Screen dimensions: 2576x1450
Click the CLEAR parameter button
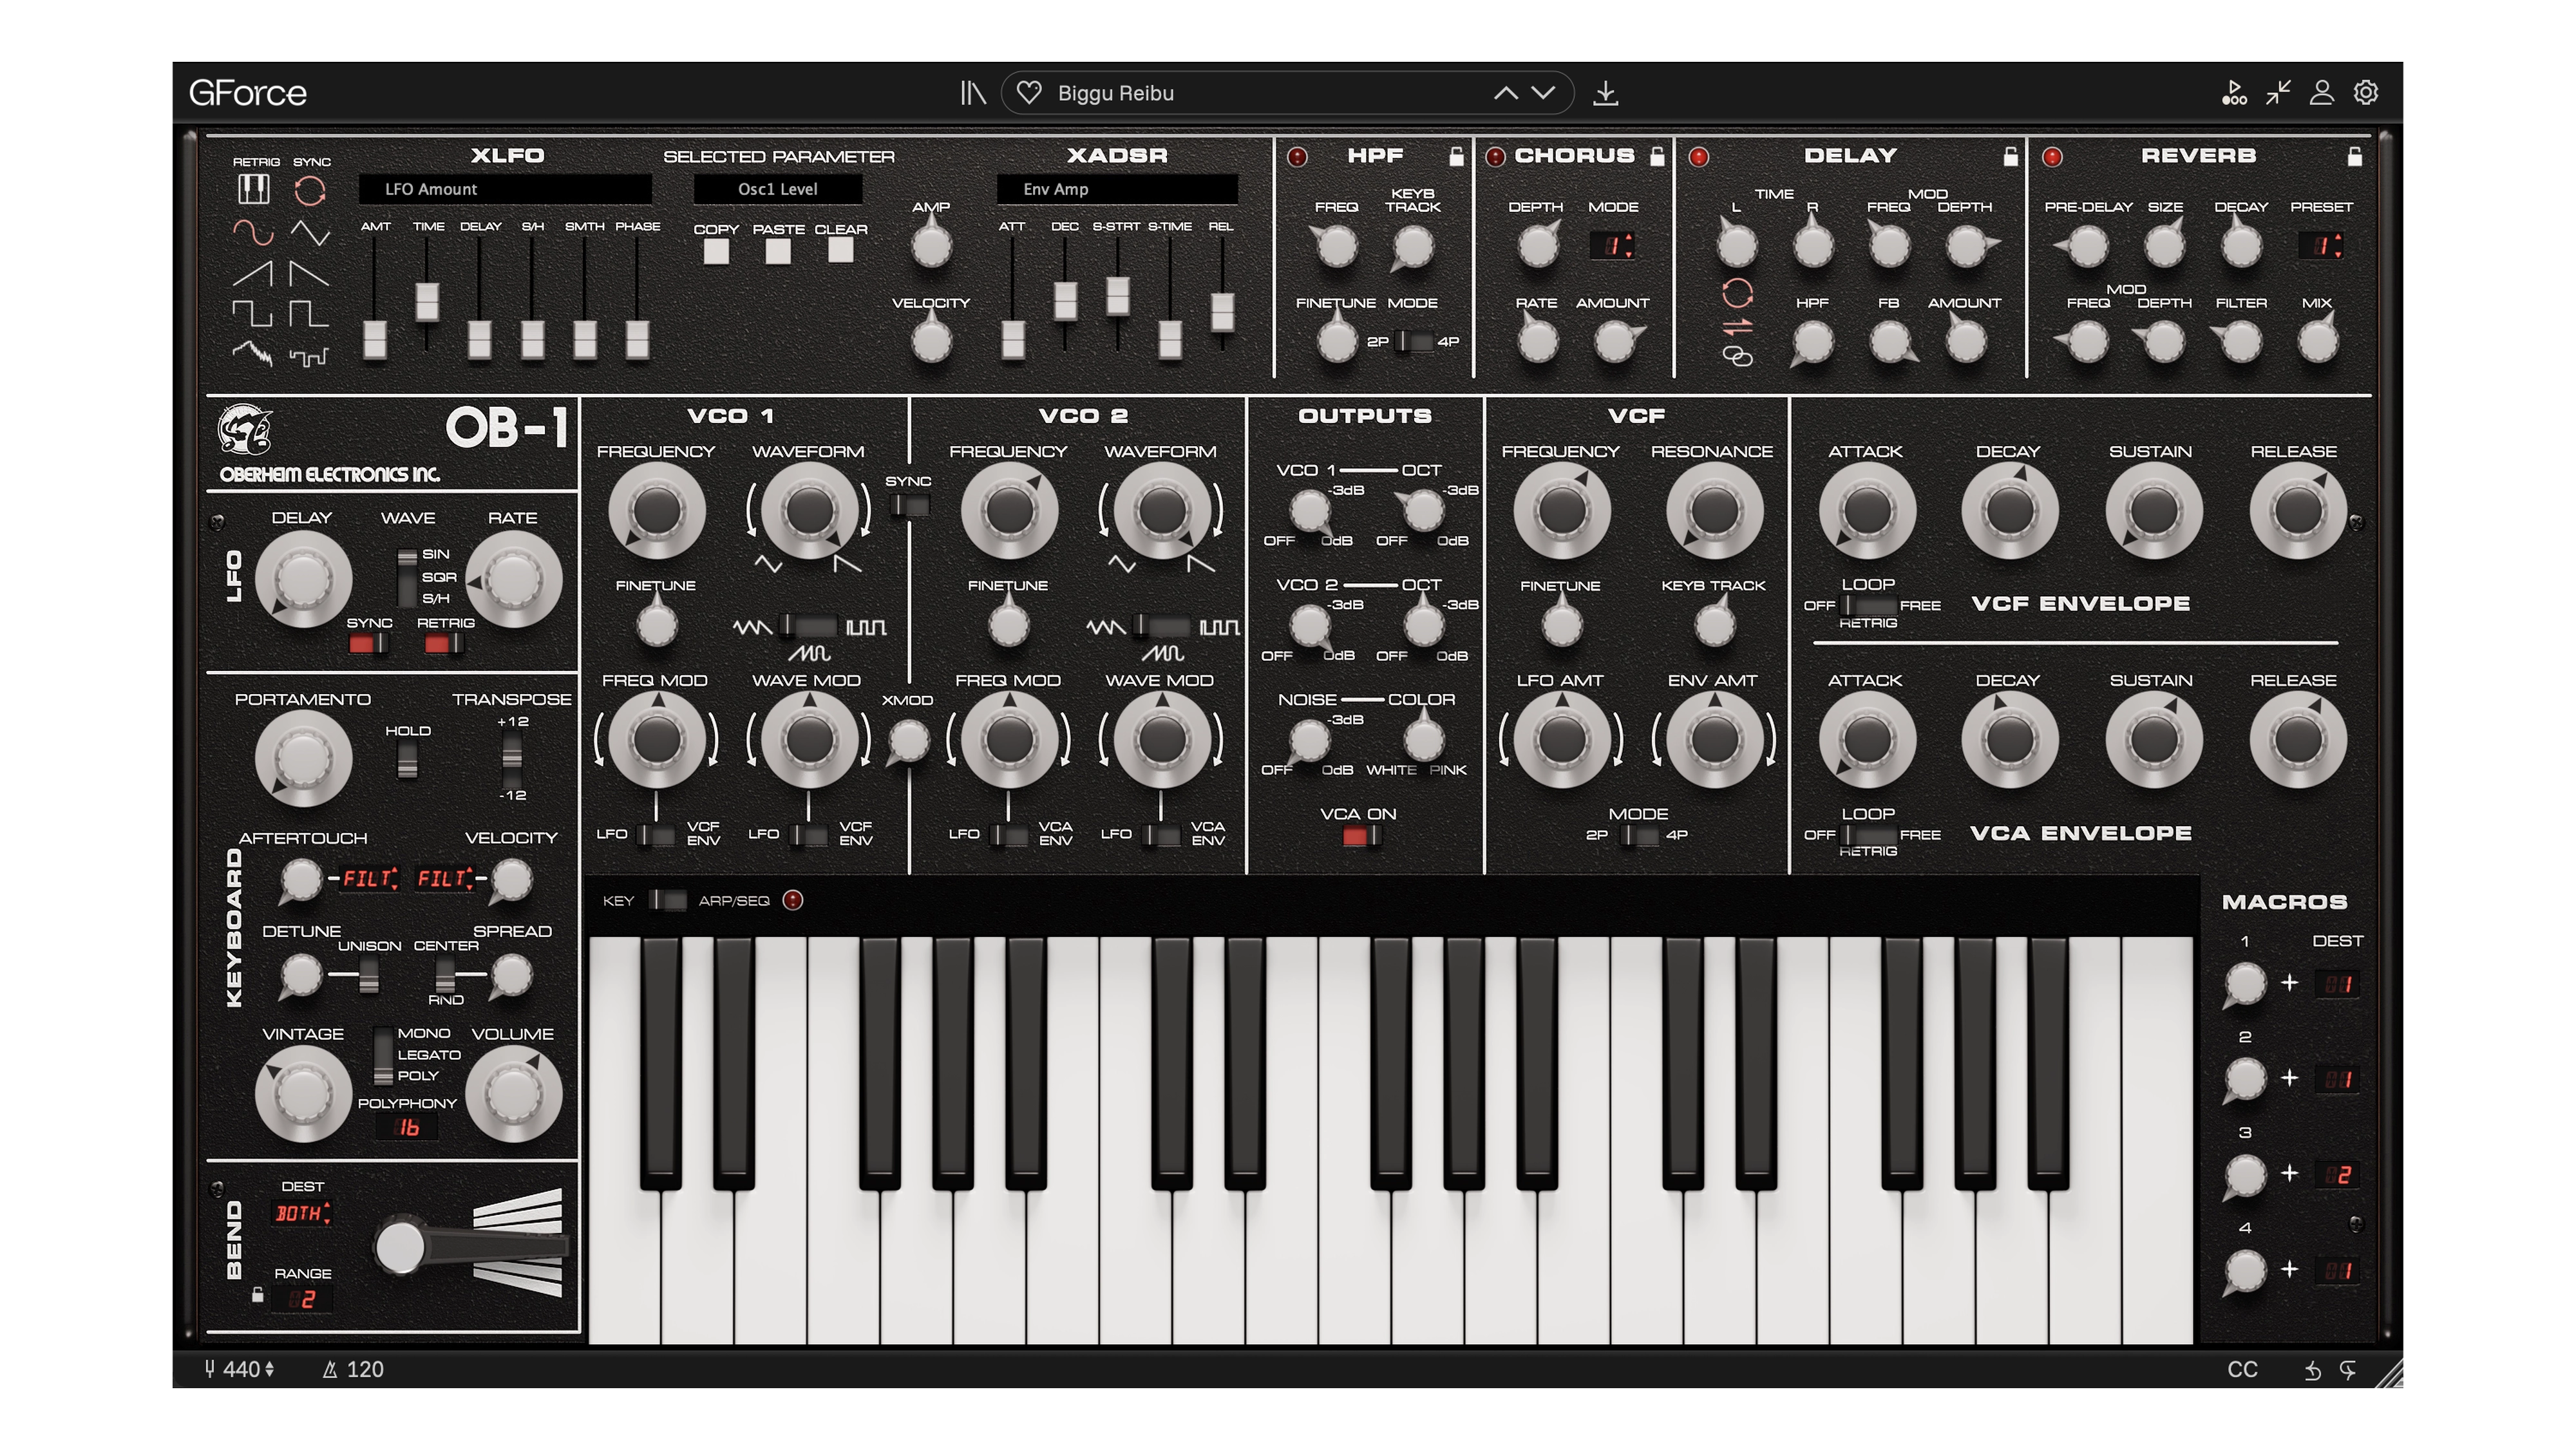click(x=841, y=250)
